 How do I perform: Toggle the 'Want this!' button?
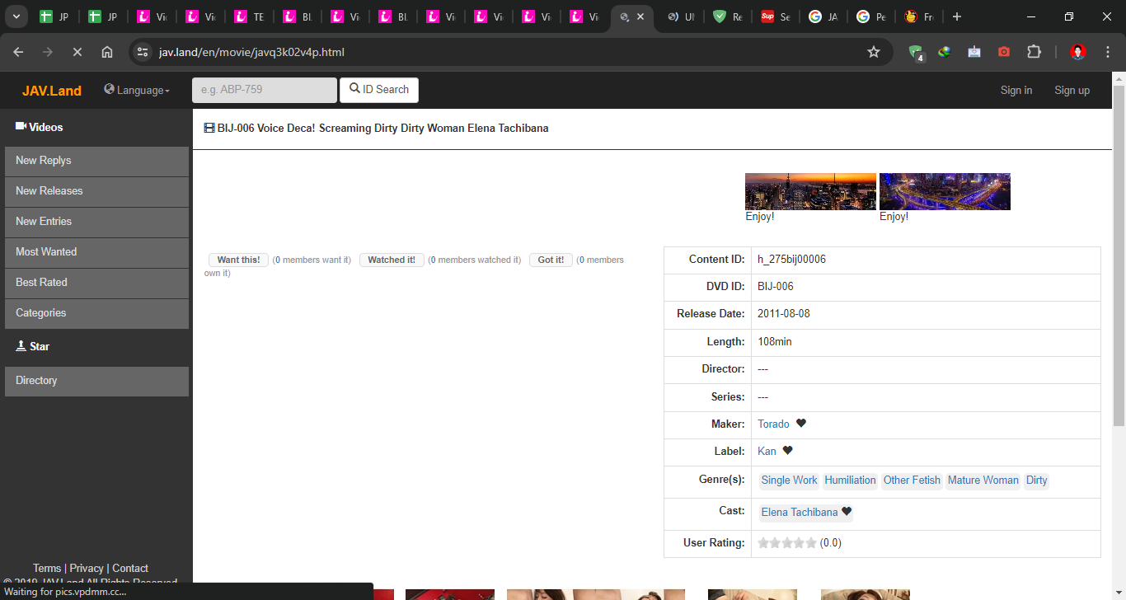point(238,260)
